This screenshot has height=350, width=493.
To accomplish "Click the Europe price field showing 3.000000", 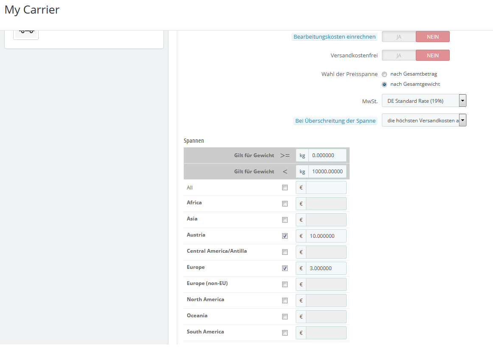I will pos(326,268).
